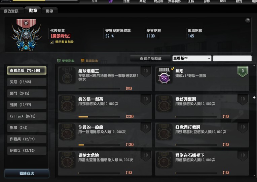Click the medal list scrollbar thumb

254,97
